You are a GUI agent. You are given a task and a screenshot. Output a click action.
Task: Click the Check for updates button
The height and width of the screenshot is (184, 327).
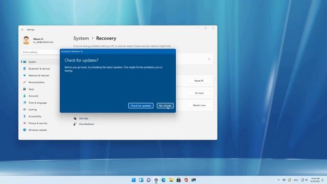(141, 106)
